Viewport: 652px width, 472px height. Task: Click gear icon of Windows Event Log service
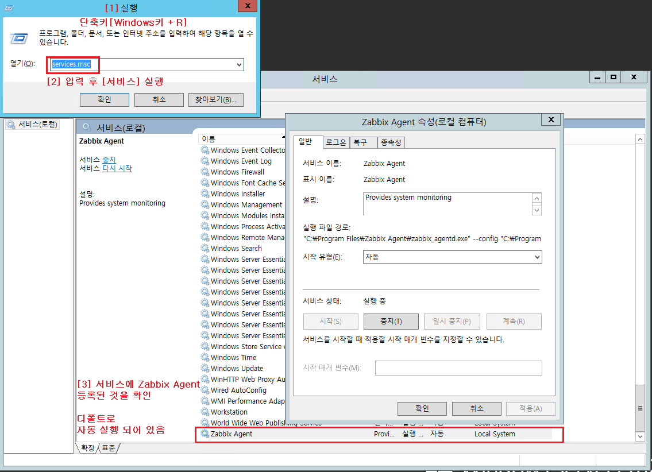click(x=205, y=161)
